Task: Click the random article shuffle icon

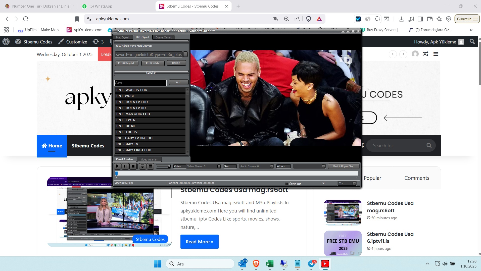Action: [x=425, y=54]
